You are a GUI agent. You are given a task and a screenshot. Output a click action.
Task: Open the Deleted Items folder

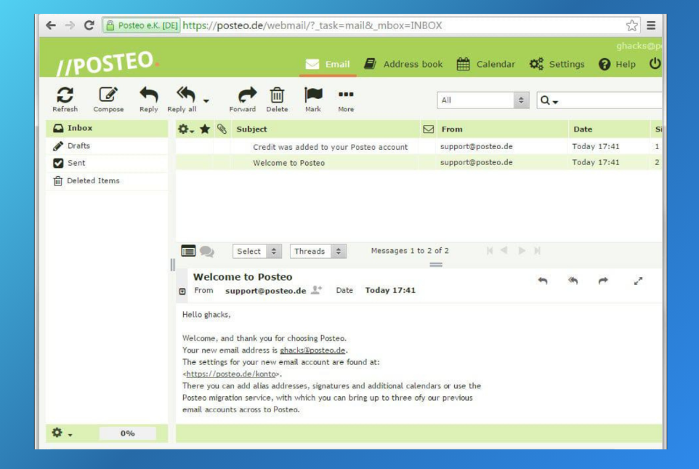pyautogui.click(x=107, y=181)
